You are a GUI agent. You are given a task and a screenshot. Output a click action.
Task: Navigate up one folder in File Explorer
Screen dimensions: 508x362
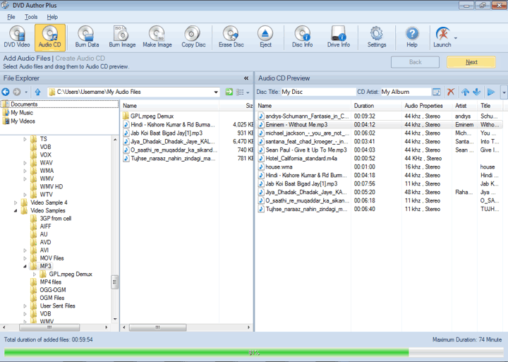(37, 92)
